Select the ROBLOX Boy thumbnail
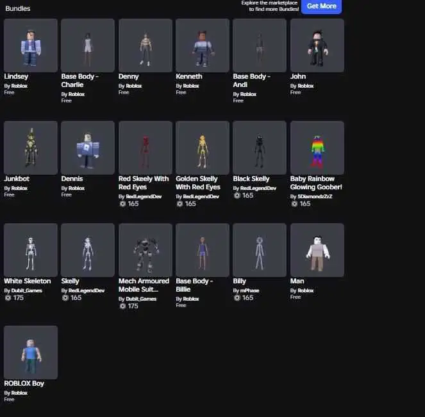425x417 pixels. click(x=31, y=352)
